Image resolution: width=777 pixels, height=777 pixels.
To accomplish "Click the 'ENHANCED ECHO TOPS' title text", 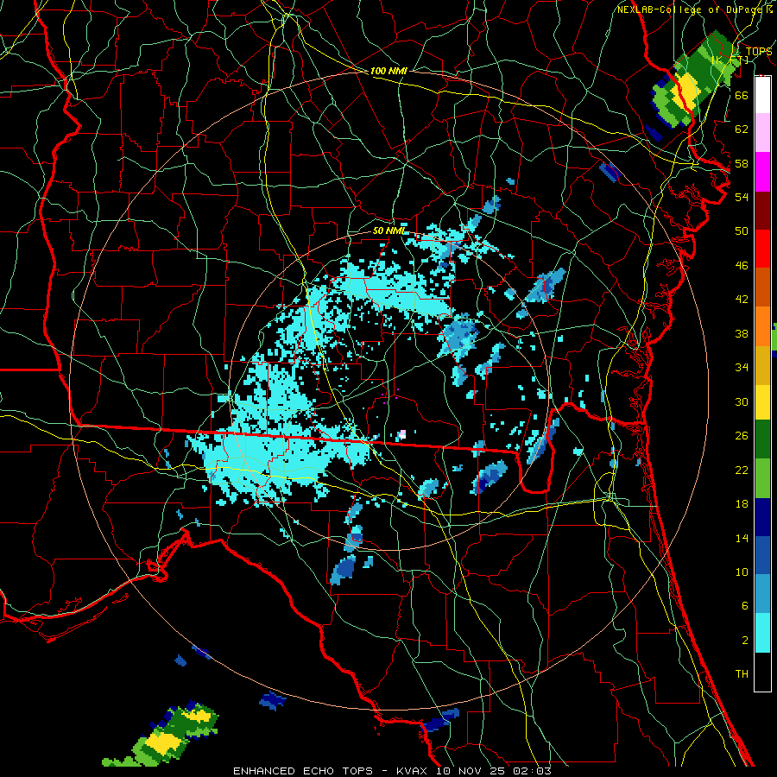I will point(303,771).
